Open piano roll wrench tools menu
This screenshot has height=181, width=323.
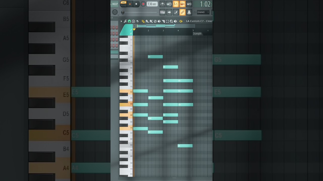pos(125,21)
